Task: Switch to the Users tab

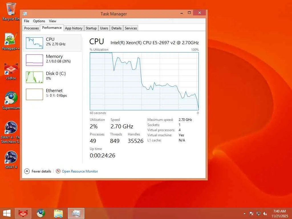Action: 104,28
